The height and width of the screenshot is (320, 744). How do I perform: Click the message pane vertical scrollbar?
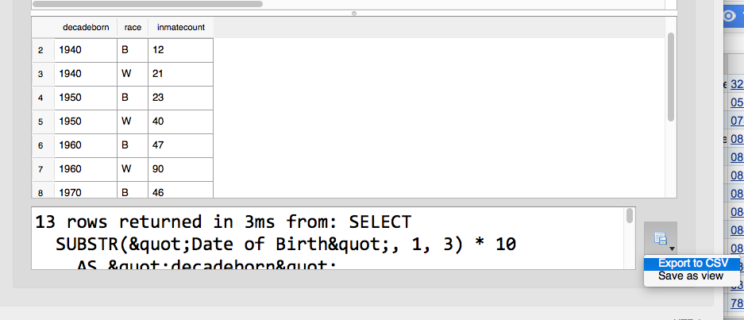pos(630,215)
